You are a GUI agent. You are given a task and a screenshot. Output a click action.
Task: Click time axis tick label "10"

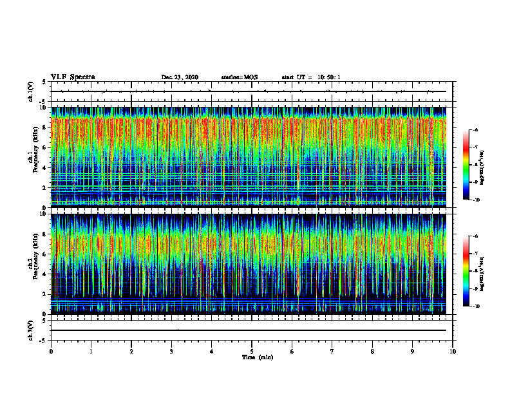click(453, 352)
